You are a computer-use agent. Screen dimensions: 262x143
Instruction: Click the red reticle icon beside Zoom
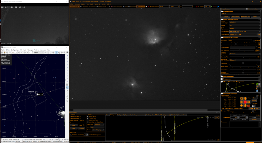pos(197,7)
